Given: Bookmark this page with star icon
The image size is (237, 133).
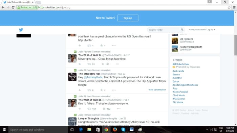Looking at the screenshot, I should pyautogui.click(x=229, y=7).
